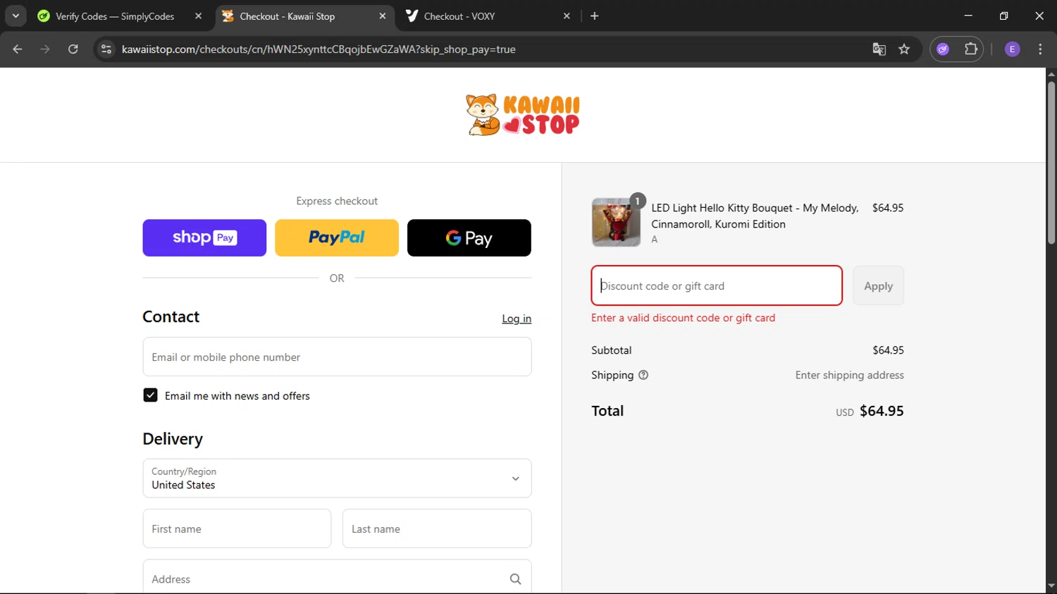Pay with PayPal button
Screen dimensions: 1057x594
coord(337,237)
